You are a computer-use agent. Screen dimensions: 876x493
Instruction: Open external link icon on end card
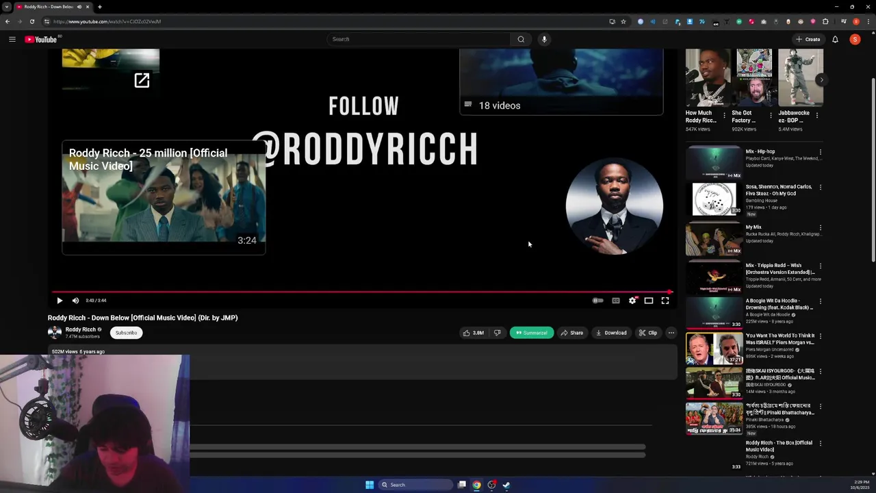[x=142, y=81]
